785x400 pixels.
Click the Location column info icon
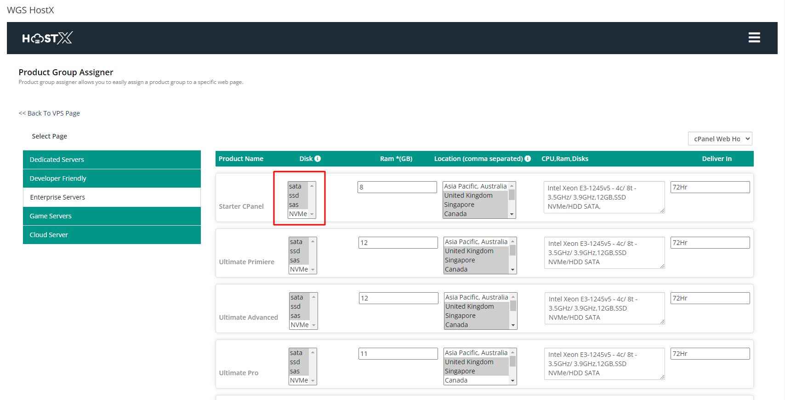point(528,159)
